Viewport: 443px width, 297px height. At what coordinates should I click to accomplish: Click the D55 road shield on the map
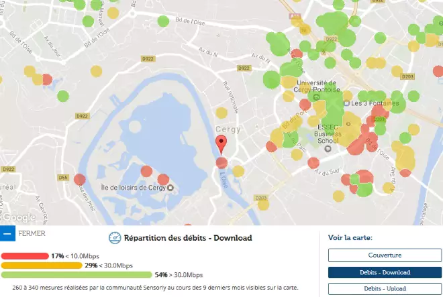pos(64,178)
